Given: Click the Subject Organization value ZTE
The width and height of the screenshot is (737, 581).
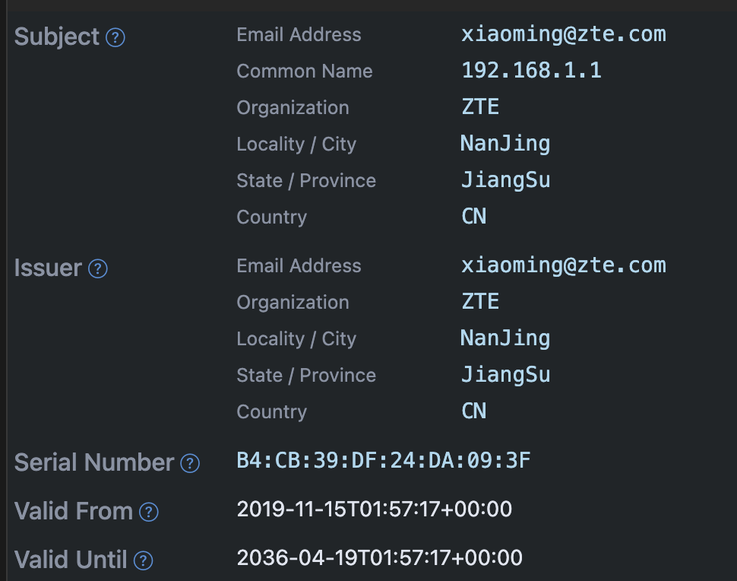Looking at the screenshot, I should (x=480, y=106).
